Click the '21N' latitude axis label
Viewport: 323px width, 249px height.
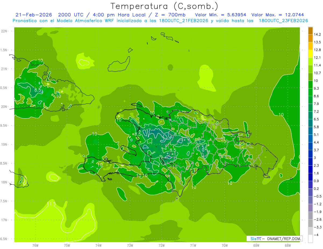tap(4, 69)
